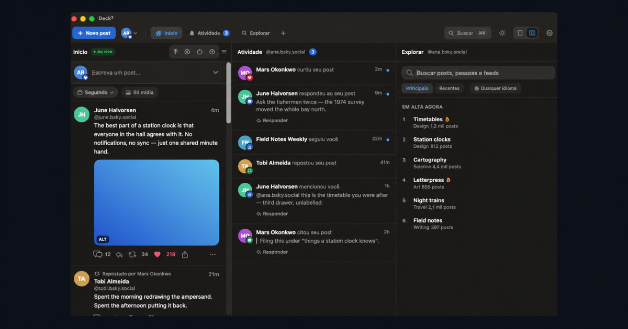The image size is (628, 329).
Task: Click Mars Okonkwo avatar with heart badge
Action: coord(245,73)
